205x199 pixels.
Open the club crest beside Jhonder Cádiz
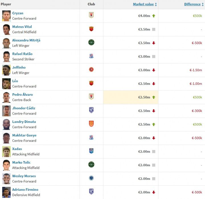91,110
